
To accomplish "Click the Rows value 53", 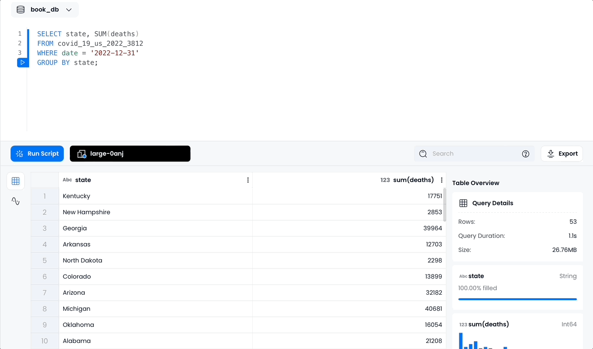I will point(573,222).
